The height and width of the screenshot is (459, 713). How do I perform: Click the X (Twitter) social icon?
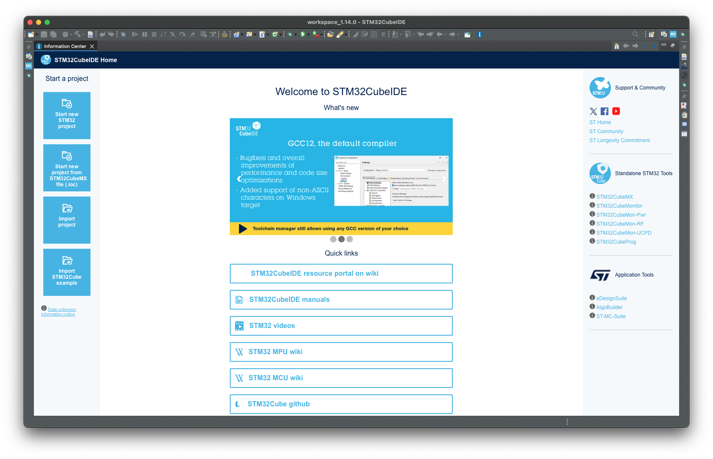pyautogui.click(x=593, y=111)
